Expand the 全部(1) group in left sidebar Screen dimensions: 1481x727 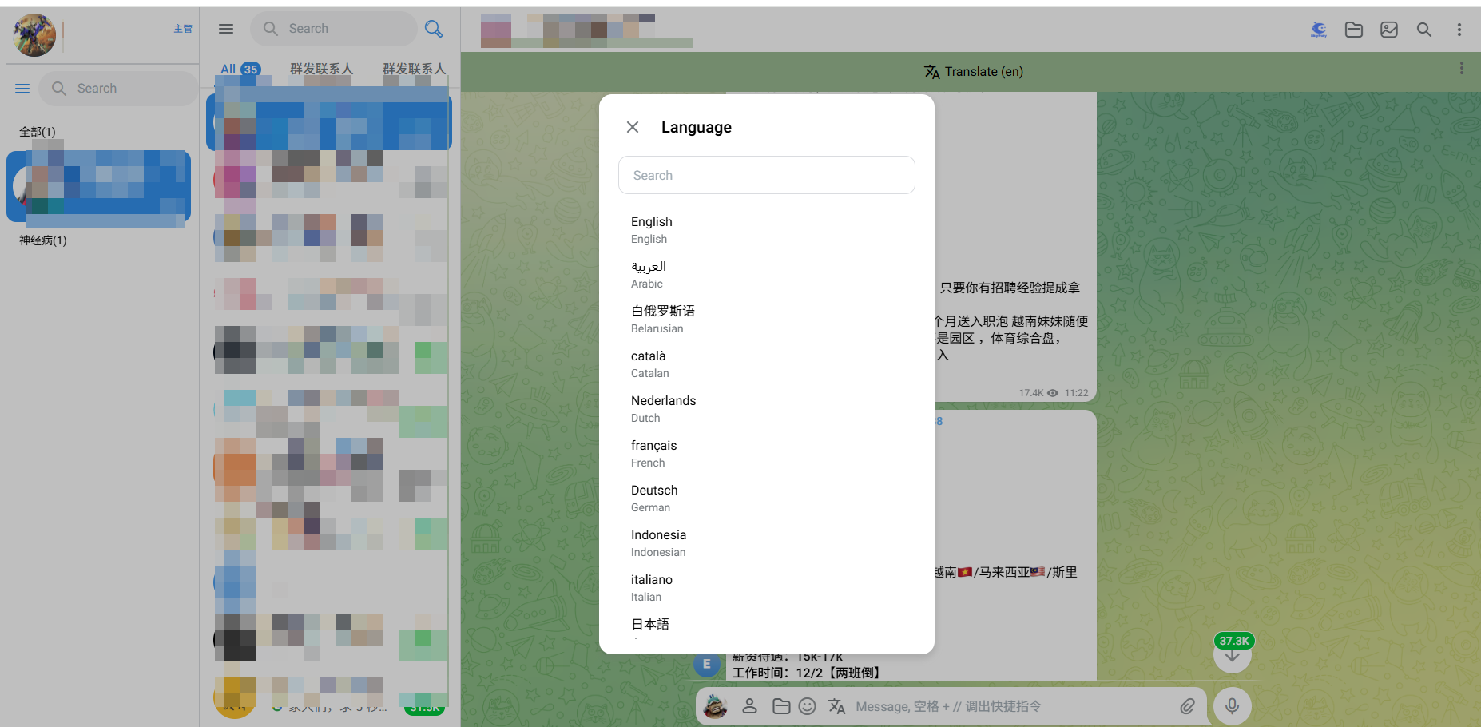pos(38,132)
